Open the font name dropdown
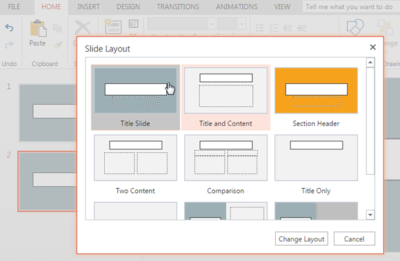This screenshot has height=261, width=400. click(212, 24)
